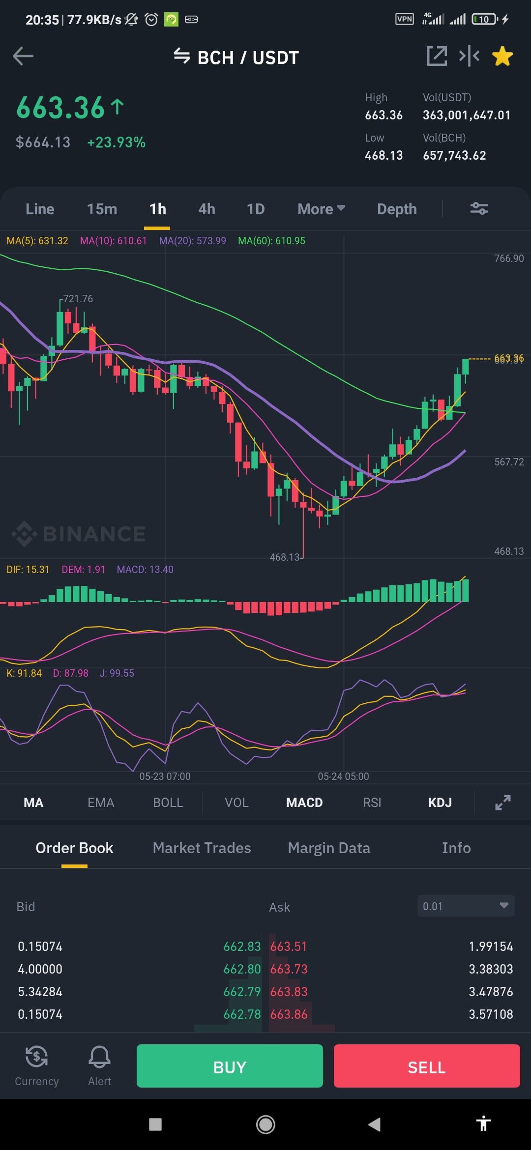Expand the More timeframes dropdown
The height and width of the screenshot is (1150, 531).
coord(321,209)
